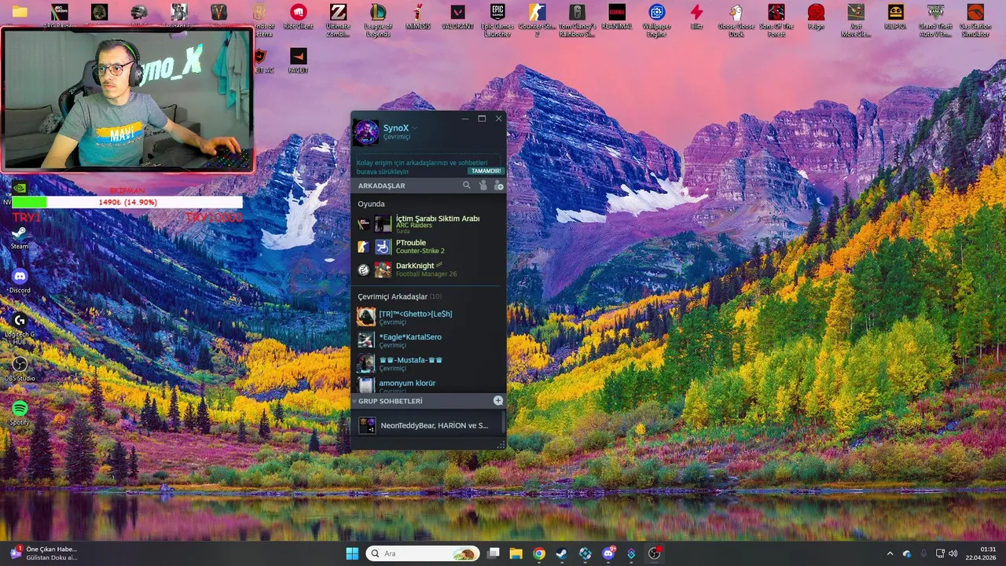This screenshot has height=566, width=1006.
Task: Open chat with amonyum klorür
Action: pos(428,385)
